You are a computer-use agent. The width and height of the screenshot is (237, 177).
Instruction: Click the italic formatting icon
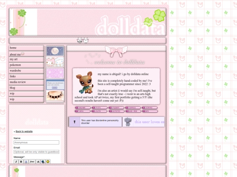16,162
